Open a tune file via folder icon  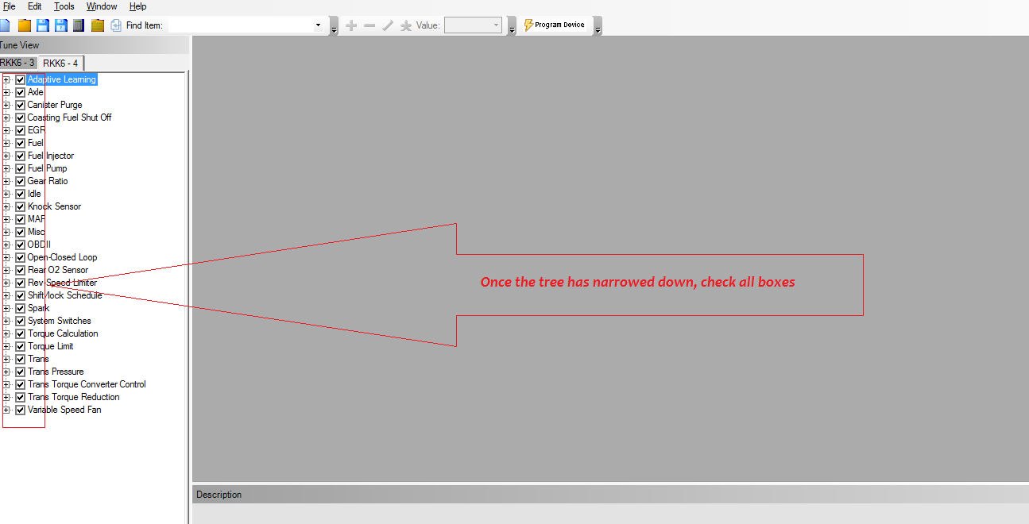(25, 25)
